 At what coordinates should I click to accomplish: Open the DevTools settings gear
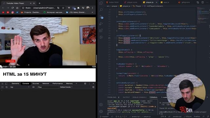pos(85,84)
